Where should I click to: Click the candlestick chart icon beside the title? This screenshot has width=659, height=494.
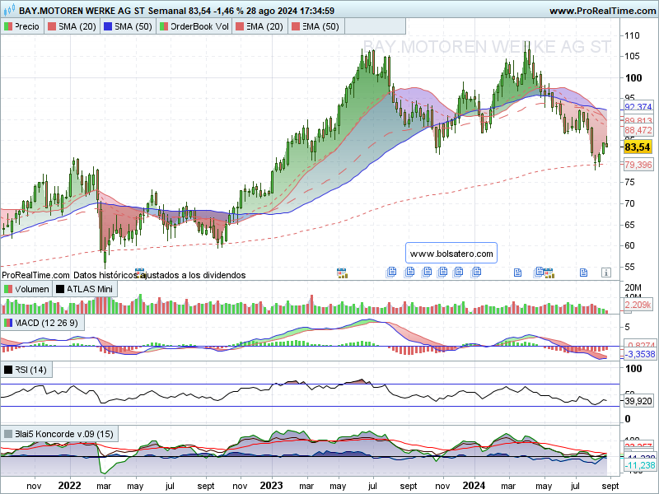pyautogui.click(x=9, y=10)
